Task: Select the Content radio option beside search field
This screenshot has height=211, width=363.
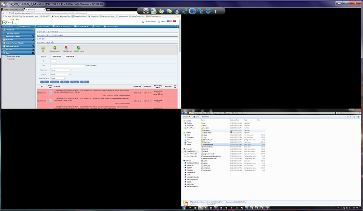Action: coord(91,65)
